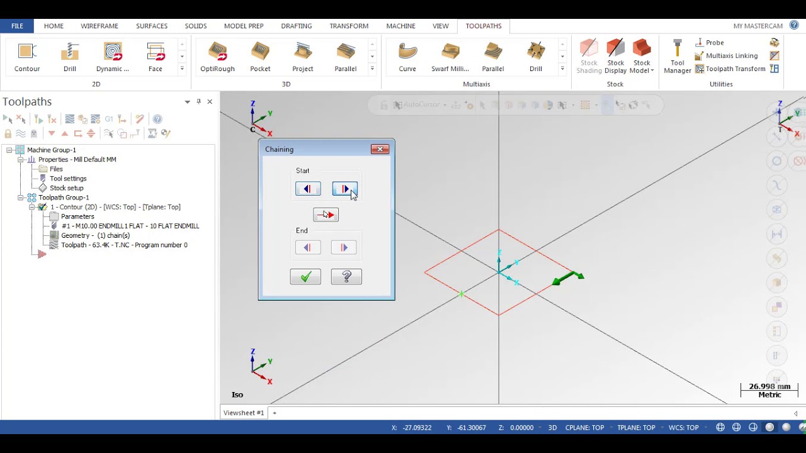Viewport: 806px width, 453px height.
Task: Select all operations in Toolpaths manager
Action: pos(8,119)
